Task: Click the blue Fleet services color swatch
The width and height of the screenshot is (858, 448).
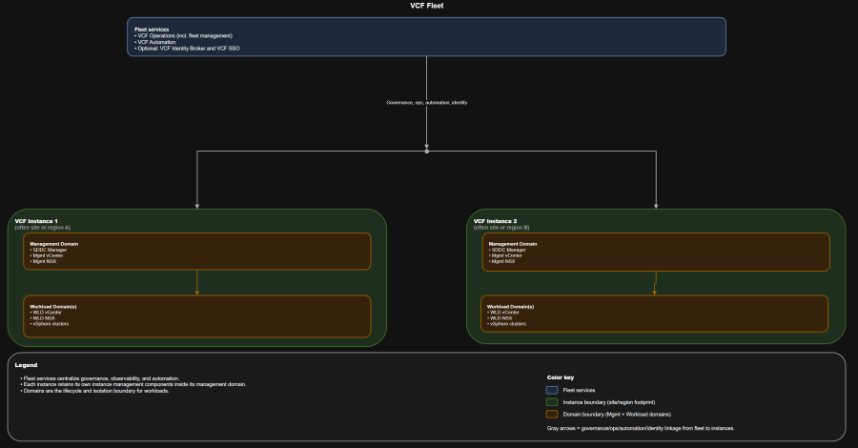Action: click(x=552, y=390)
